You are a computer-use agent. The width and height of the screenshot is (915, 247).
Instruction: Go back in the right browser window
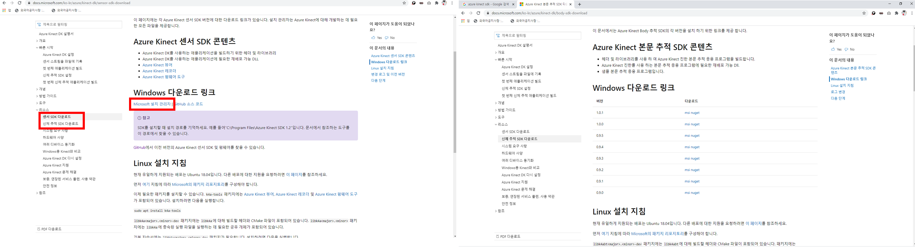pyautogui.click(x=463, y=13)
